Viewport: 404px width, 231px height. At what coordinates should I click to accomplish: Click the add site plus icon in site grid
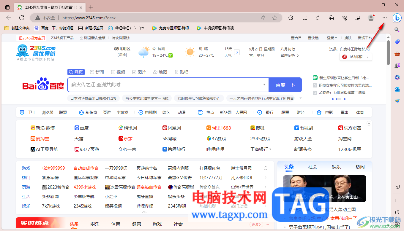[x=369, y=123]
